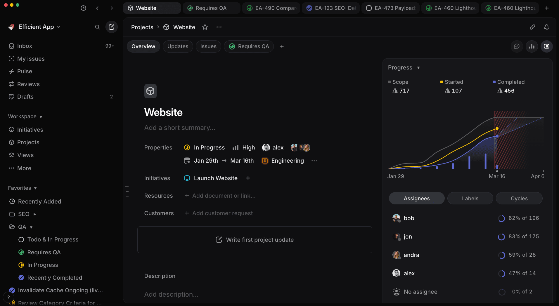The width and height of the screenshot is (559, 306).
Task: Open the insights bar chart icon
Action: coord(532,46)
